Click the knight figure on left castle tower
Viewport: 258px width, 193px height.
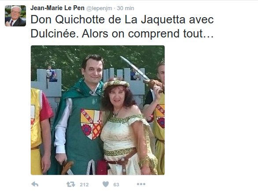pos(52,74)
